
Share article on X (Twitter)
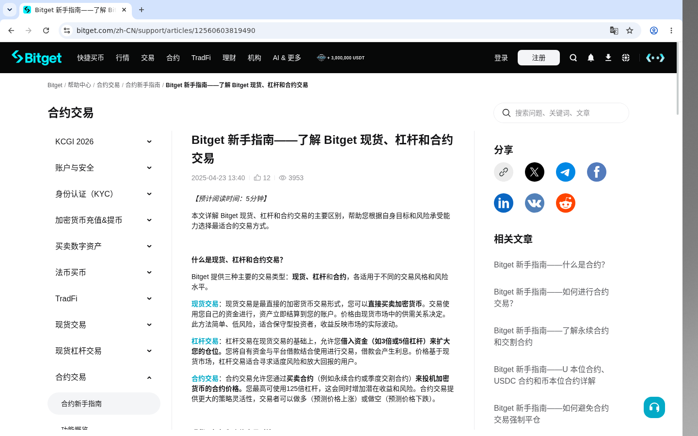click(x=535, y=172)
